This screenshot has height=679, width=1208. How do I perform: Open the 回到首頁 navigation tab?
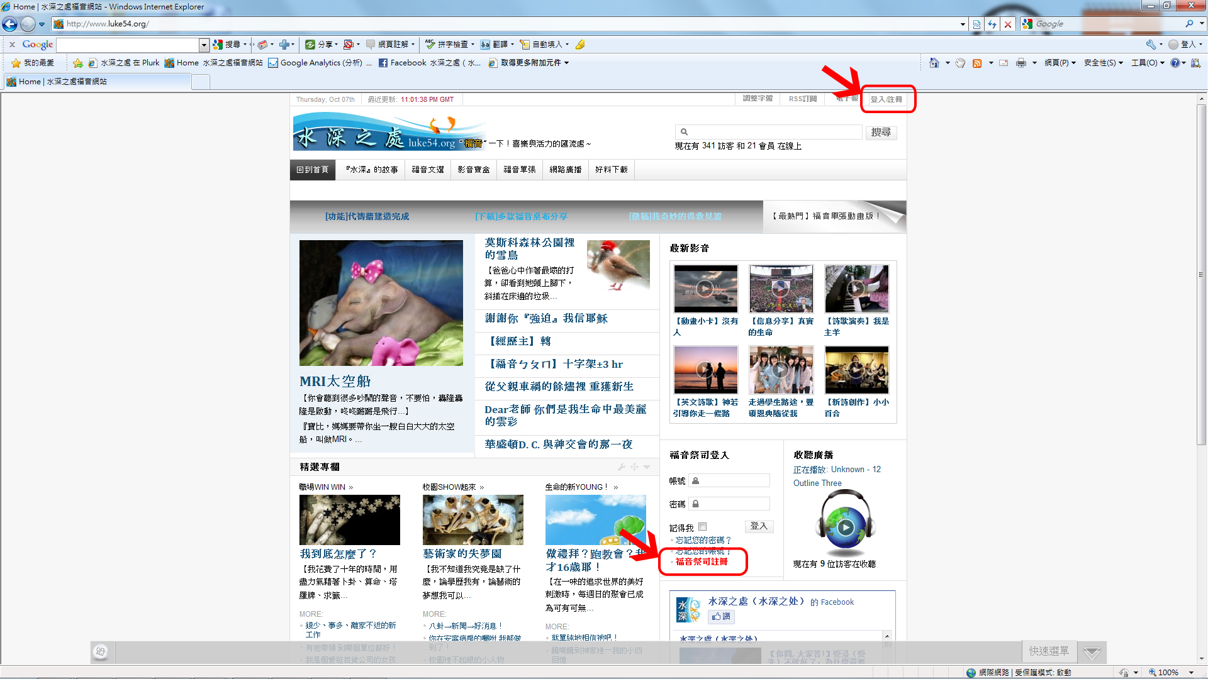point(313,170)
